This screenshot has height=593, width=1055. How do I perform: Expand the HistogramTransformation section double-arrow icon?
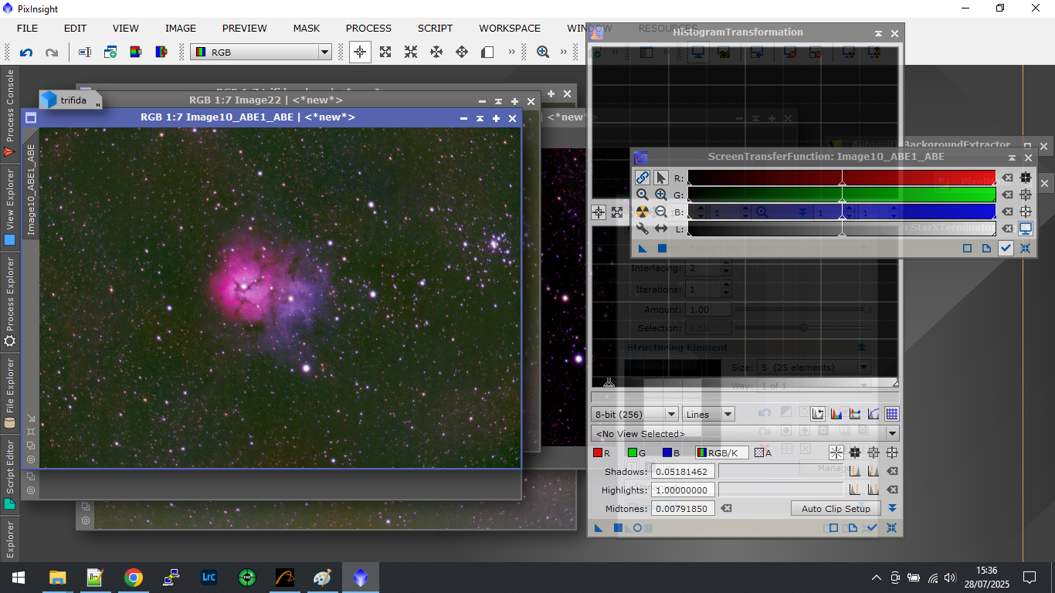click(x=892, y=508)
